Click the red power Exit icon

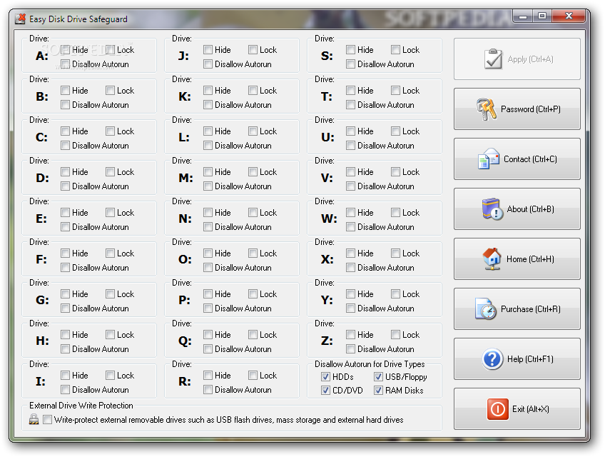coord(498,408)
